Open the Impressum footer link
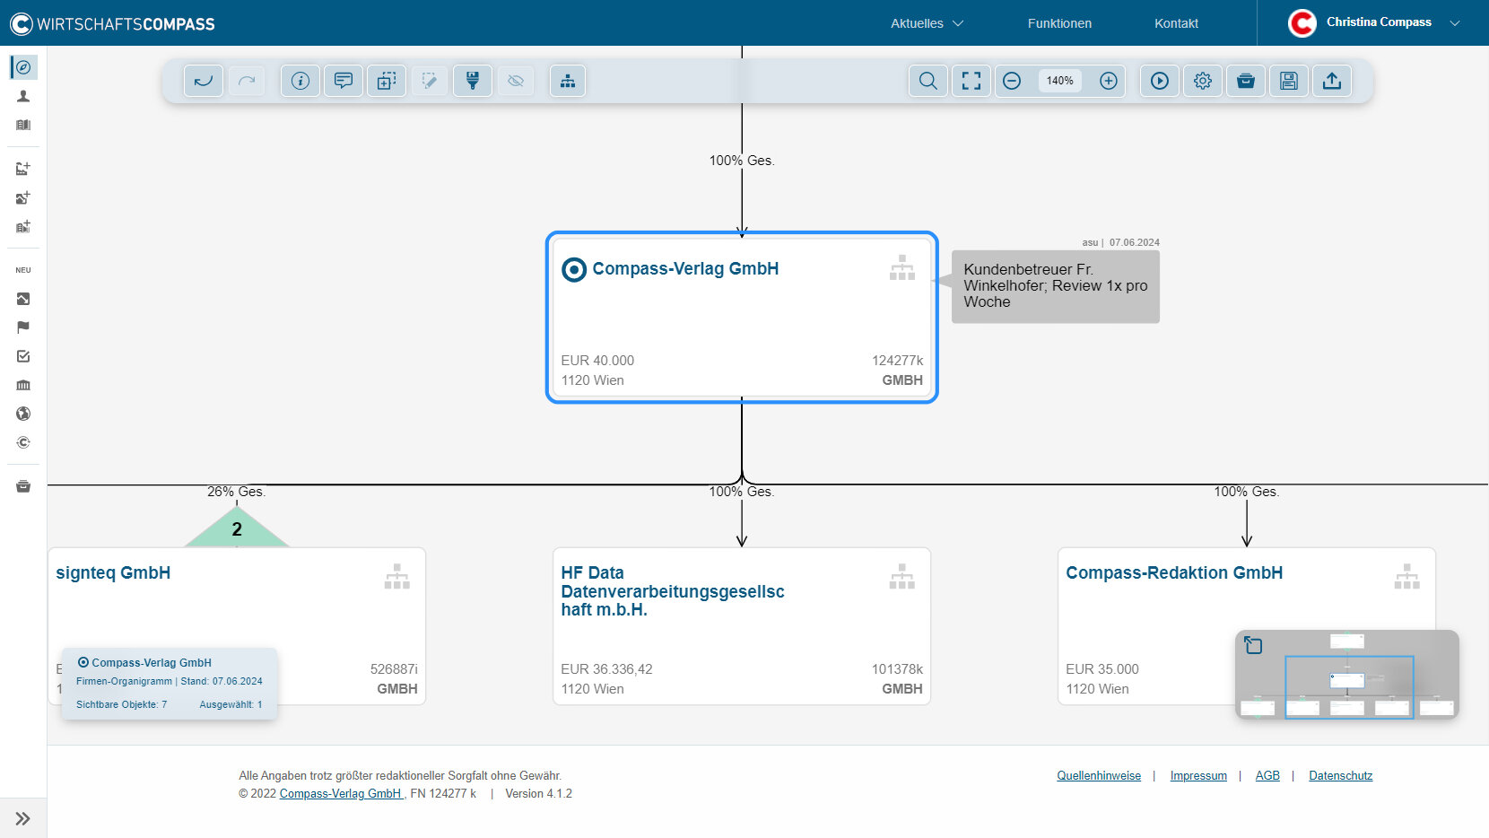The width and height of the screenshot is (1489, 838). (x=1198, y=776)
